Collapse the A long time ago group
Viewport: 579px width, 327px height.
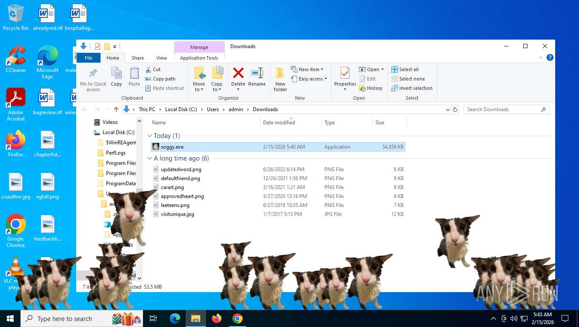[149, 158]
